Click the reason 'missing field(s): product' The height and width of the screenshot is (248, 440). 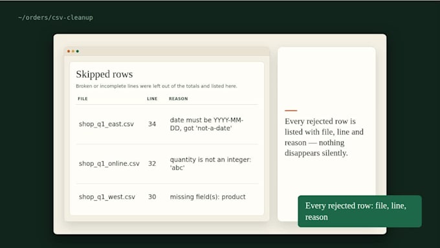[208, 197]
